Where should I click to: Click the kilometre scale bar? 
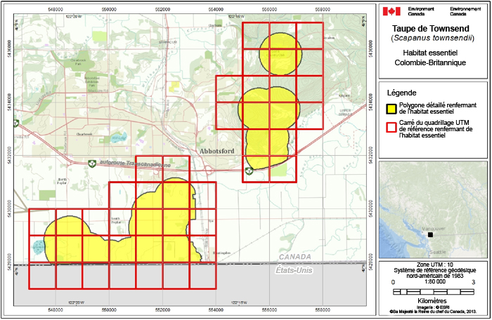click(432, 291)
